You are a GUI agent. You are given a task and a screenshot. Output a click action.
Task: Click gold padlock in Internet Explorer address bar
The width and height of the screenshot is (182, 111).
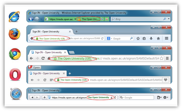click(79, 19)
